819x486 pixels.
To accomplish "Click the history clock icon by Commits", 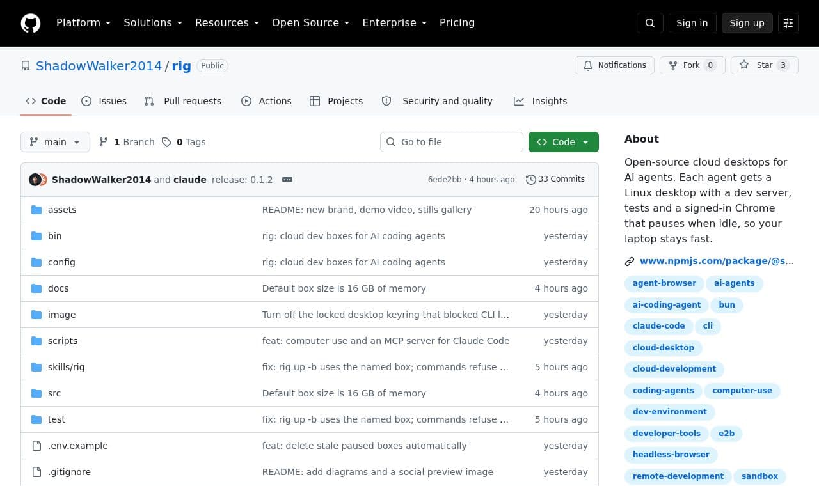I will (x=530, y=180).
